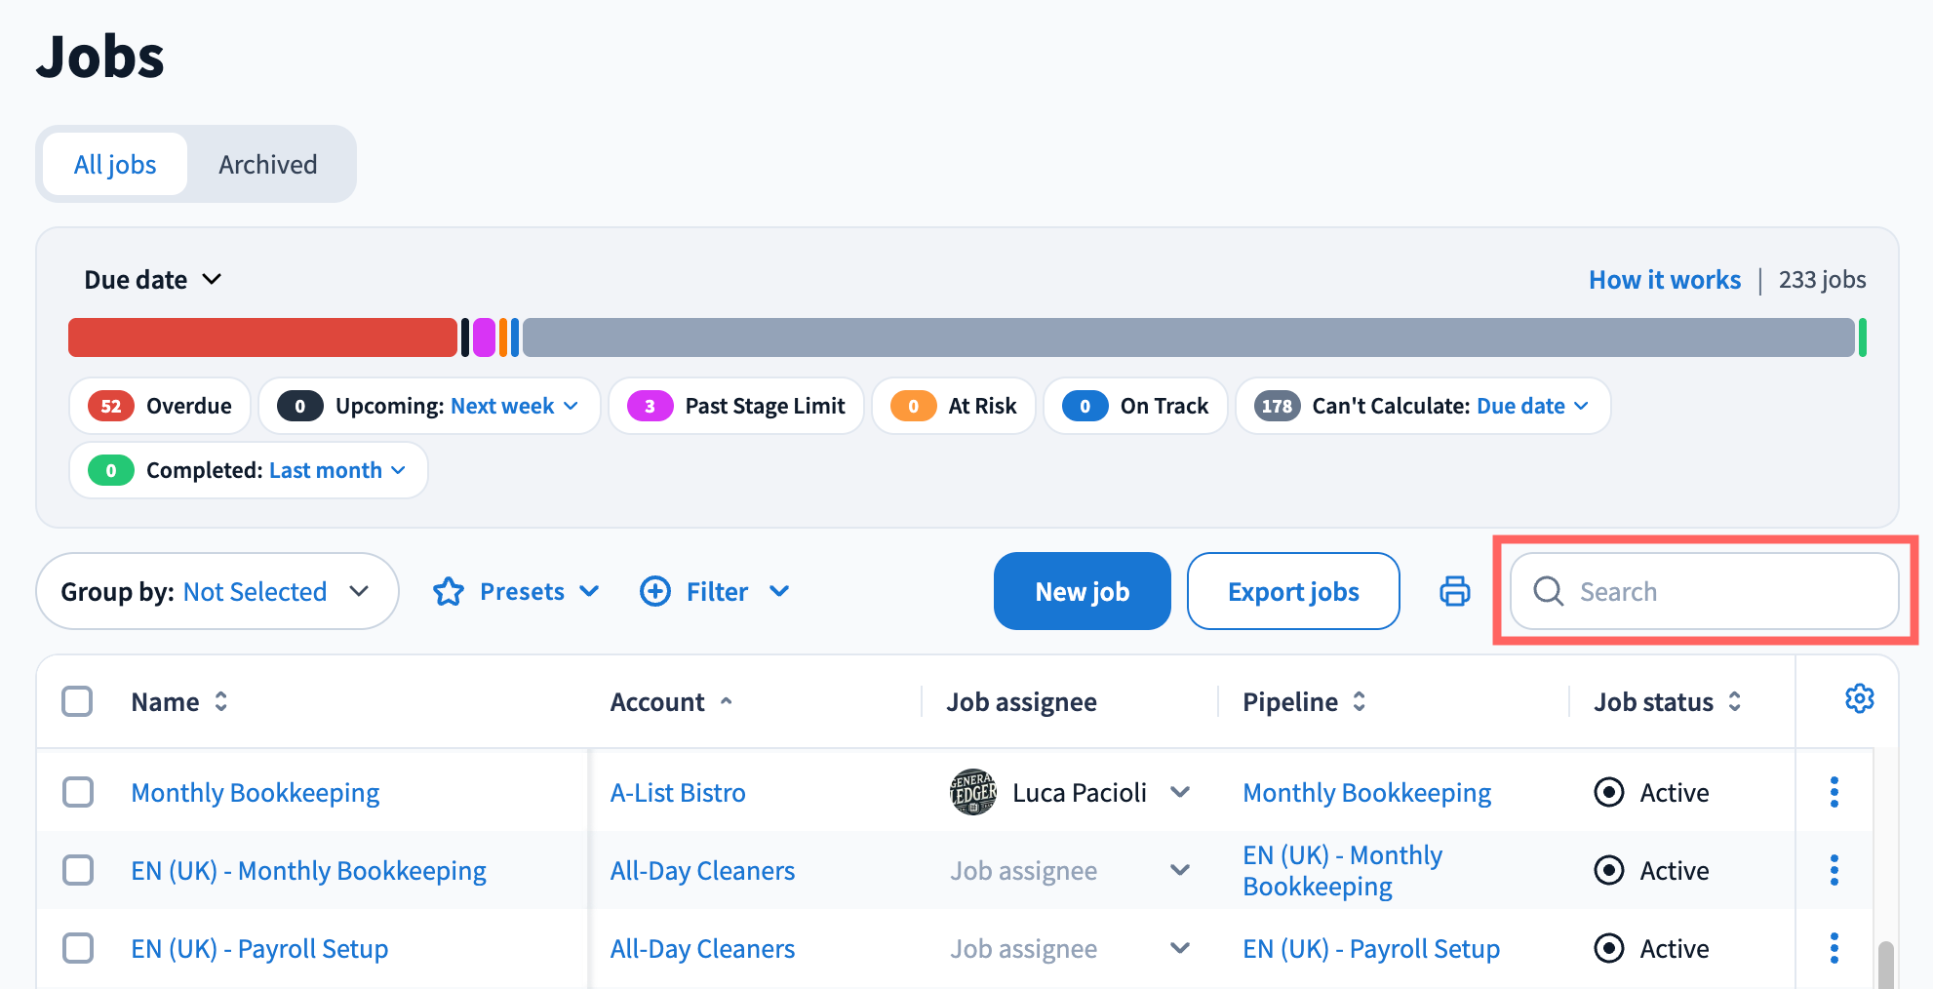Open Group by Not Selected dropdown
Screen dimensions: 1933x989
(217, 591)
